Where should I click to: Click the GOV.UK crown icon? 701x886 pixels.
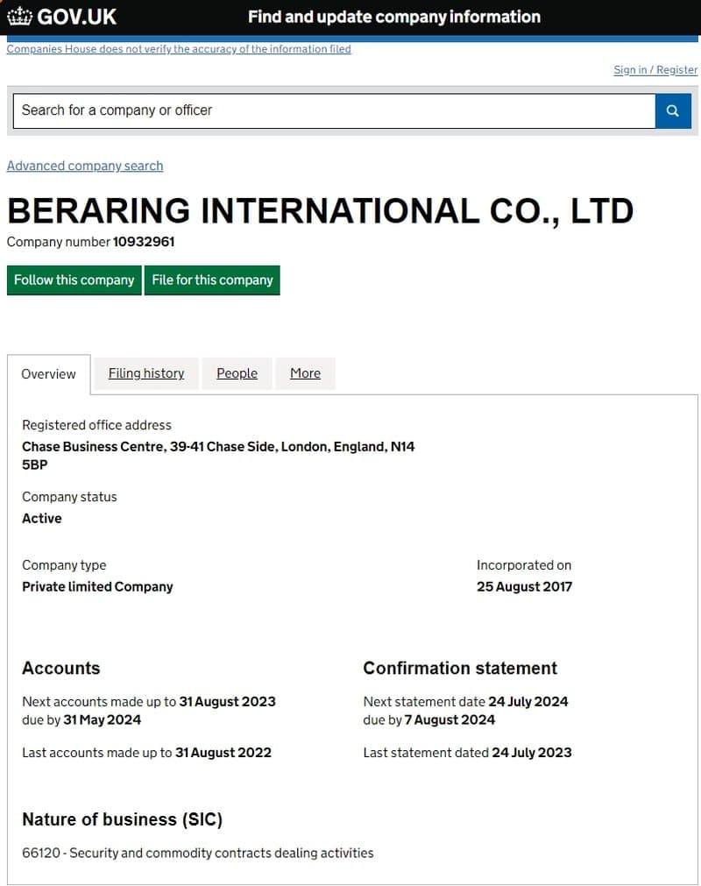point(20,17)
